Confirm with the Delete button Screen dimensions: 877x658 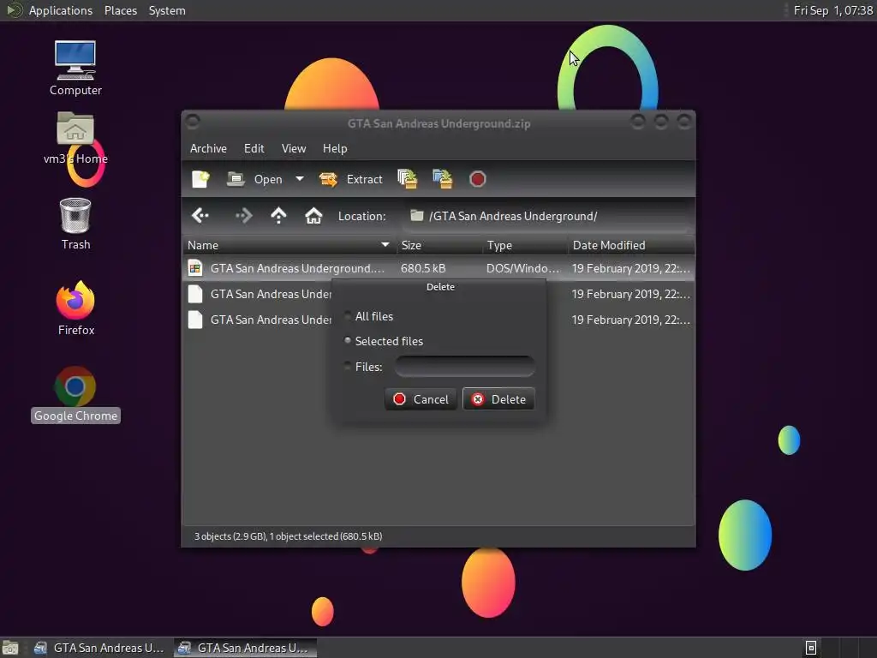coord(498,399)
